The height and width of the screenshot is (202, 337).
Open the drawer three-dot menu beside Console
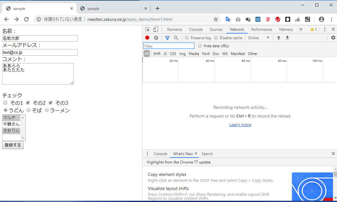[x=147, y=154]
